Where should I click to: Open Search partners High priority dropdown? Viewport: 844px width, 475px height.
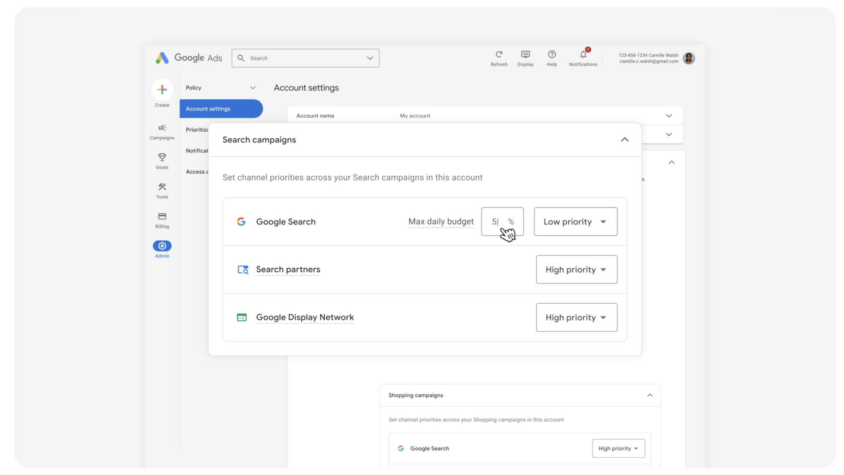tap(576, 270)
